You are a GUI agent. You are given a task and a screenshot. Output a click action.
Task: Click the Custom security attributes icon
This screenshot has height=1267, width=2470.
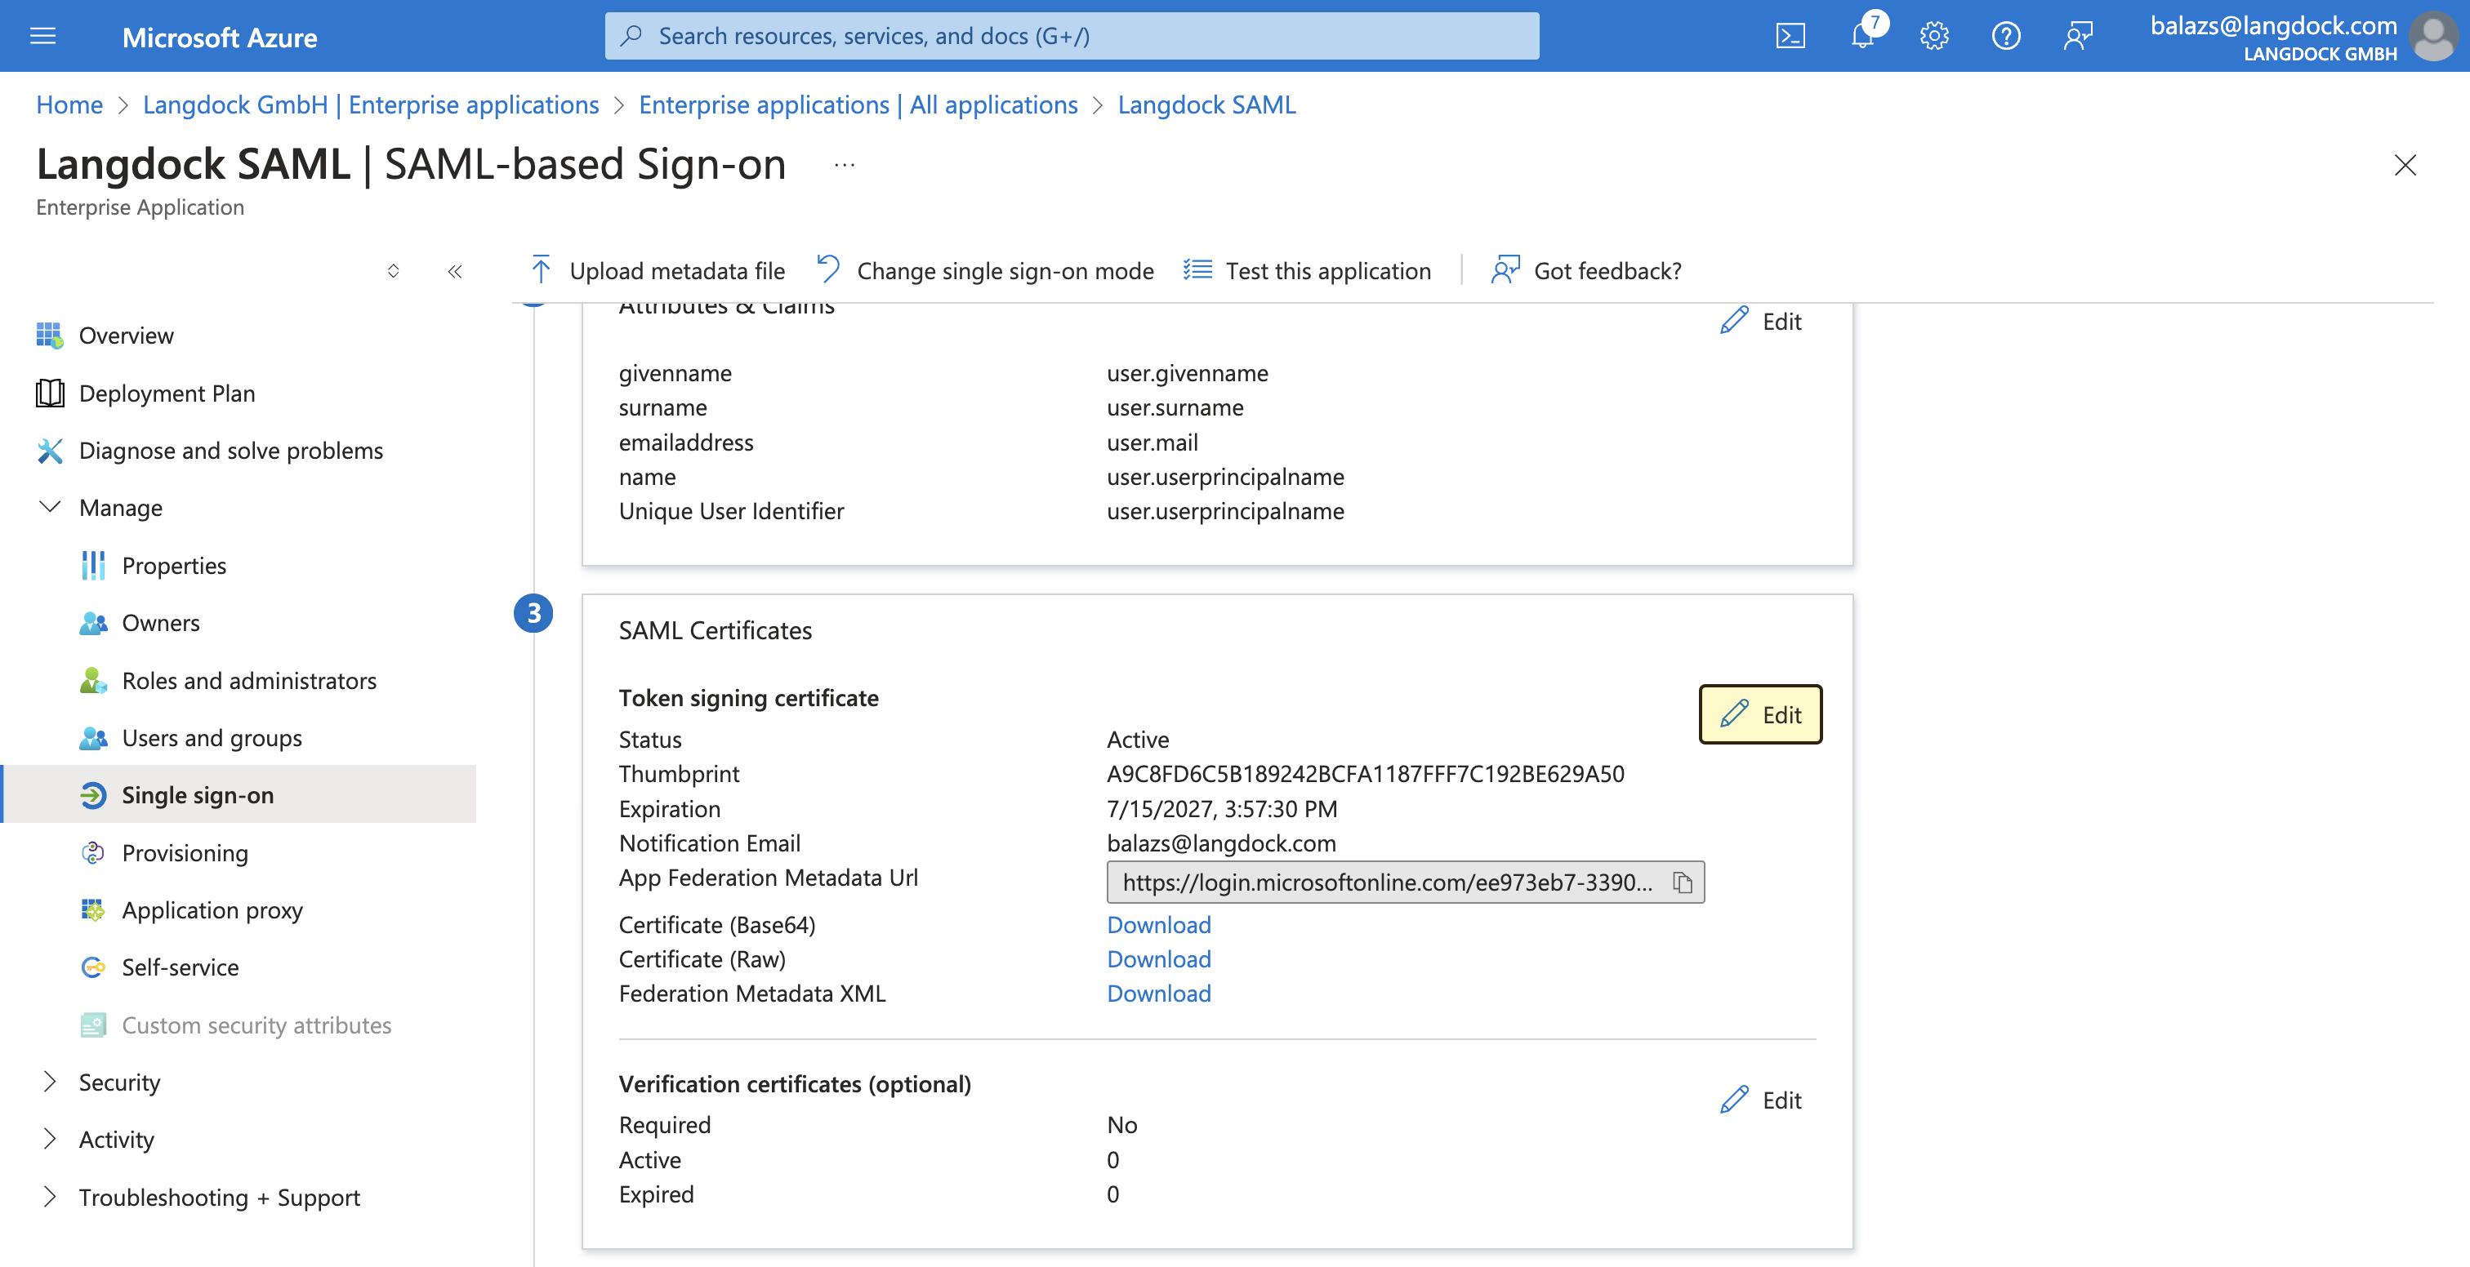point(93,1025)
